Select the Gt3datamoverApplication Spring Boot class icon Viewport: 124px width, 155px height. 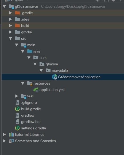pos(54,77)
